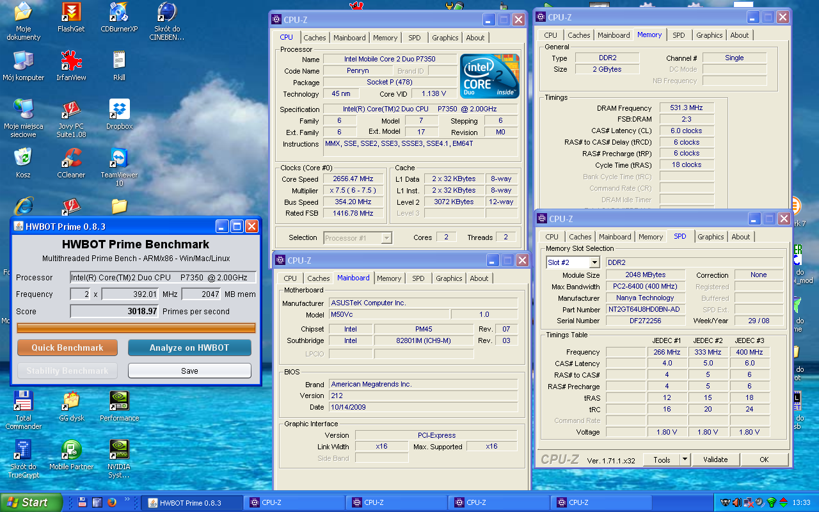Open the Slot #2 memory slot dropdown
This screenshot has height=512, width=819.
594,262
